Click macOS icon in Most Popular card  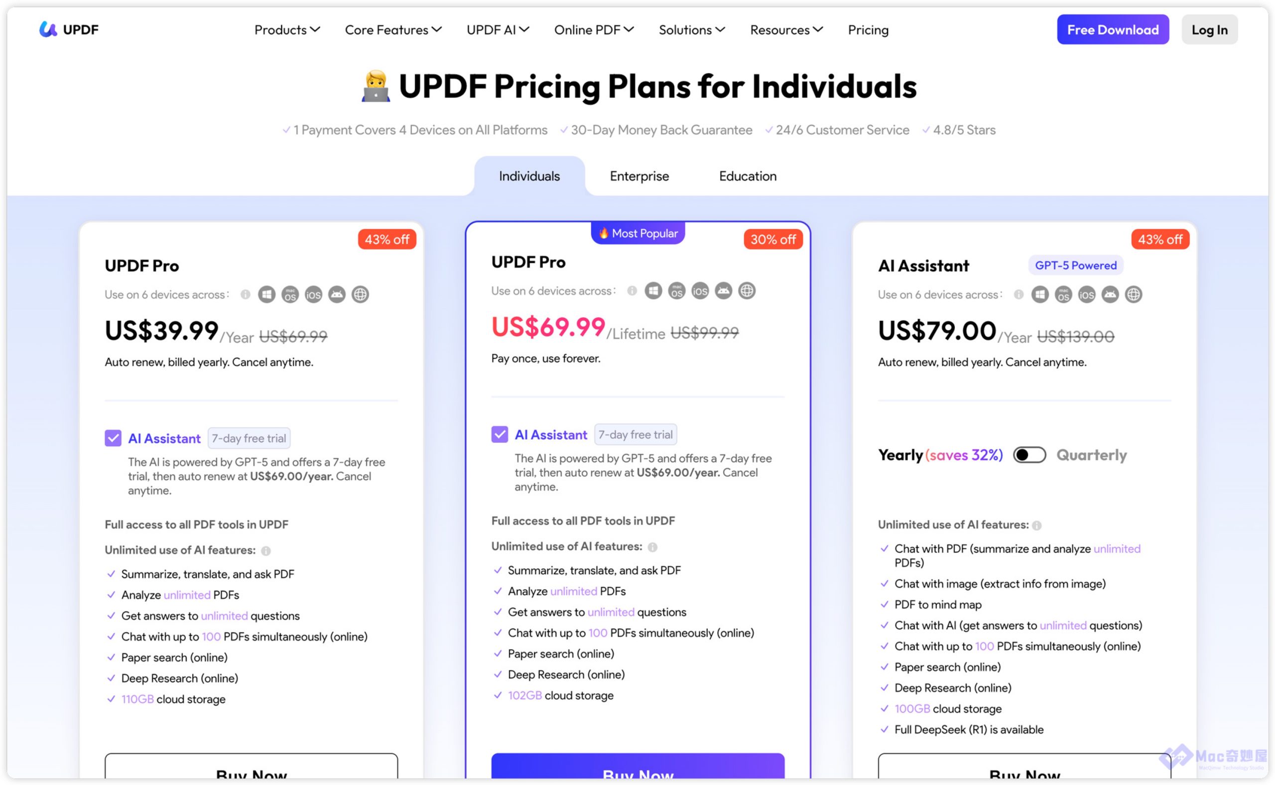676,291
